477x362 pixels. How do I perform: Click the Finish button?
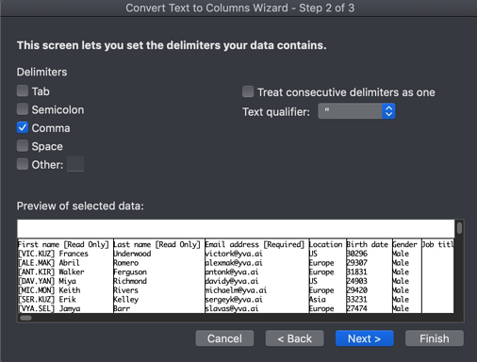[x=435, y=338]
